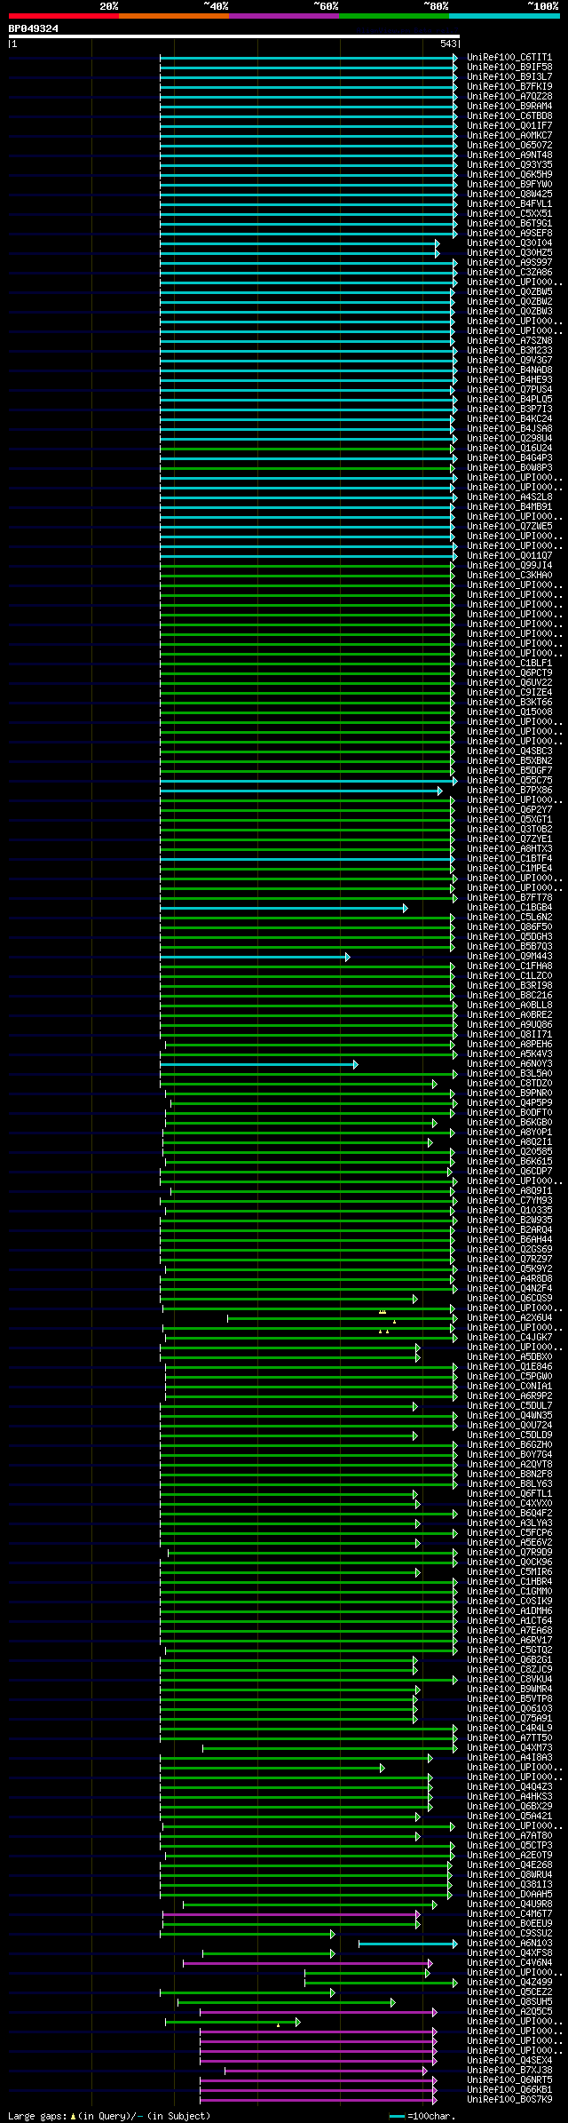Click short cyan alignment bar for UniRef100_Q9M443
This screenshot has width=568, height=2123.
(x=255, y=957)
